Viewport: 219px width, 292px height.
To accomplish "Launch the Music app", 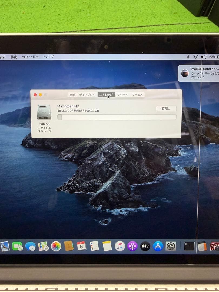I will [120, 246].
